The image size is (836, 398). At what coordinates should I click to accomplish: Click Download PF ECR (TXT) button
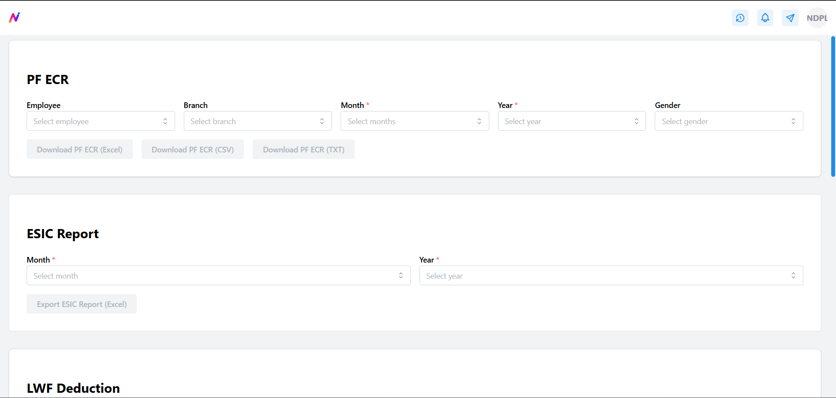pos(304,149)
